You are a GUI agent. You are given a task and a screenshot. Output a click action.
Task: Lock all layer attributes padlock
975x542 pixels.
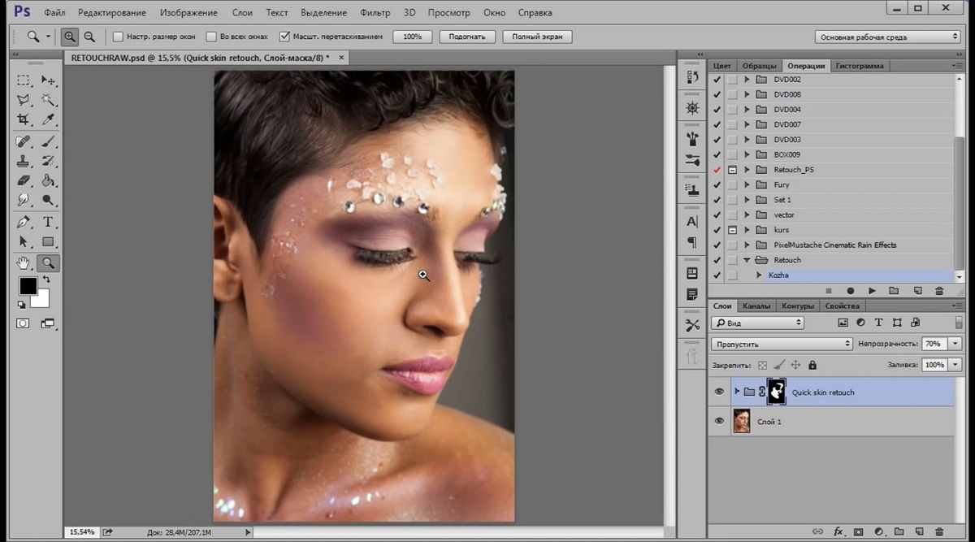(x=812, y=365)
